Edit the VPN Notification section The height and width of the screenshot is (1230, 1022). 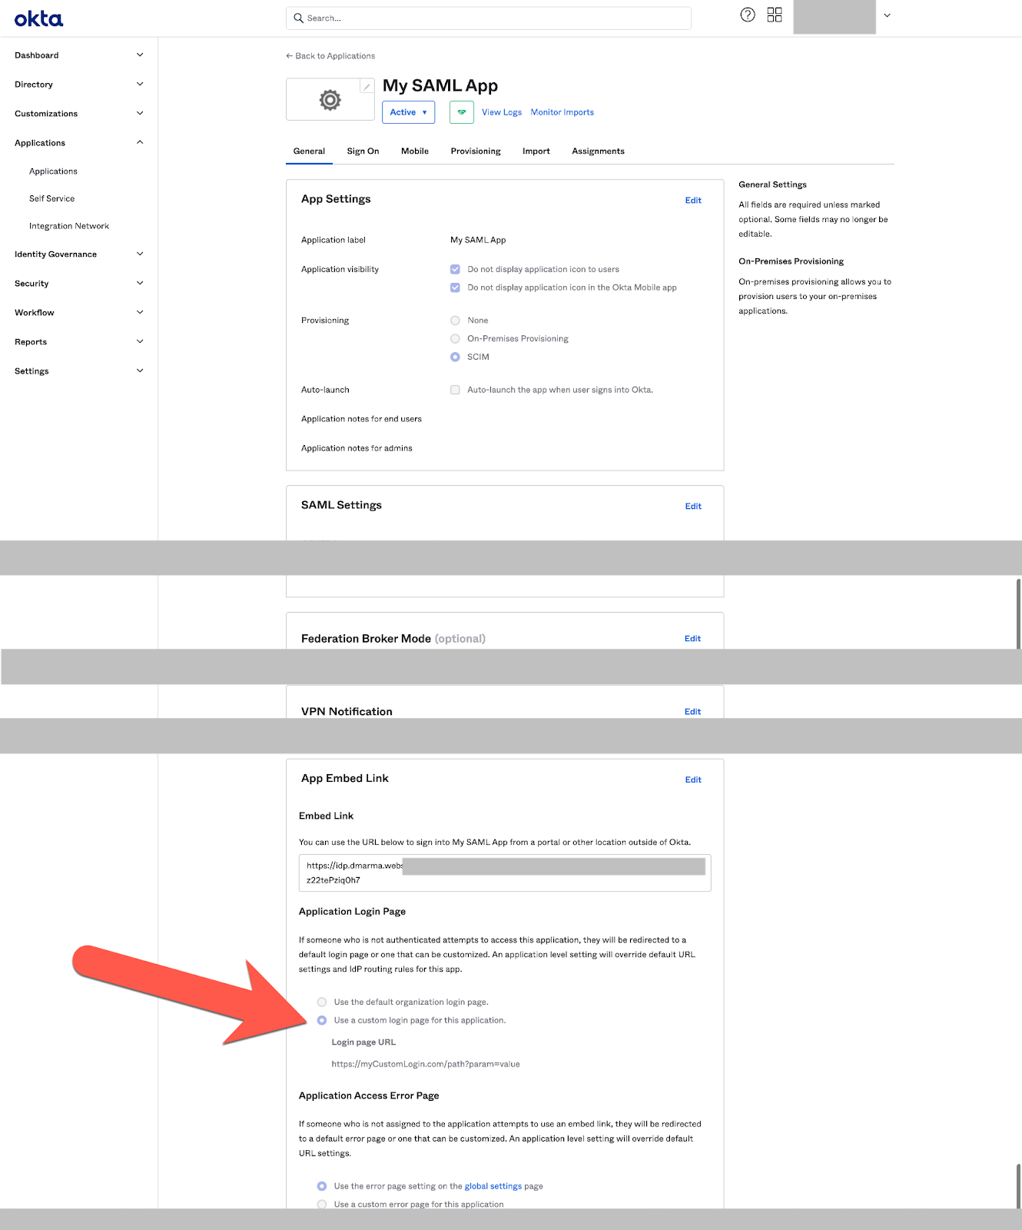tap(692, 712)
